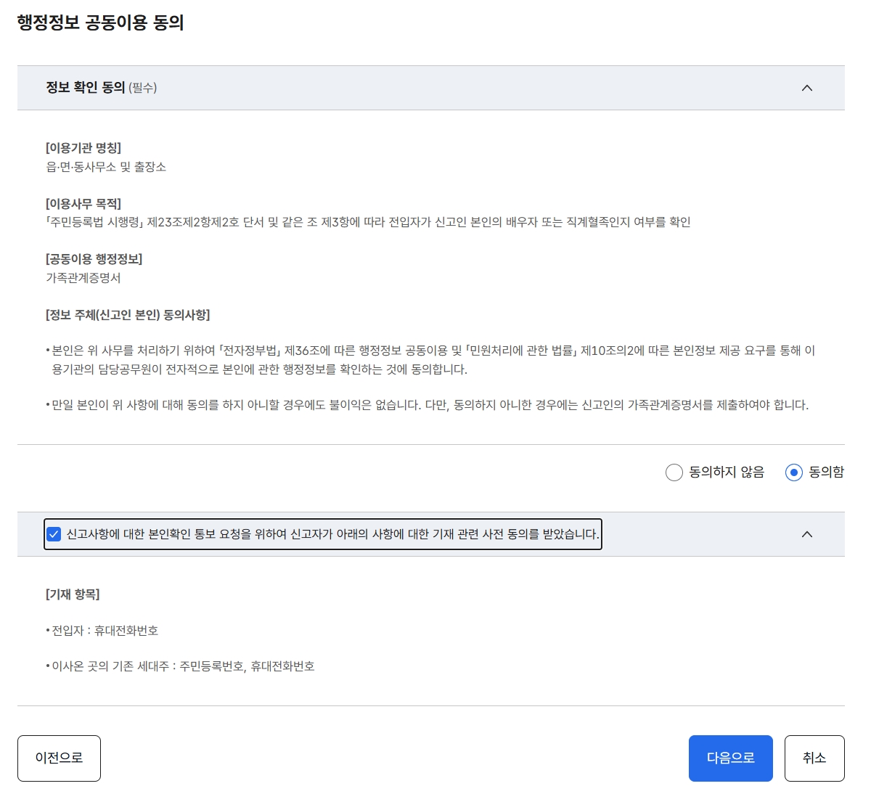Click the chevron beside the consent checkbox row
This screenshot has height=794, width=871.
tap(806, 534)
